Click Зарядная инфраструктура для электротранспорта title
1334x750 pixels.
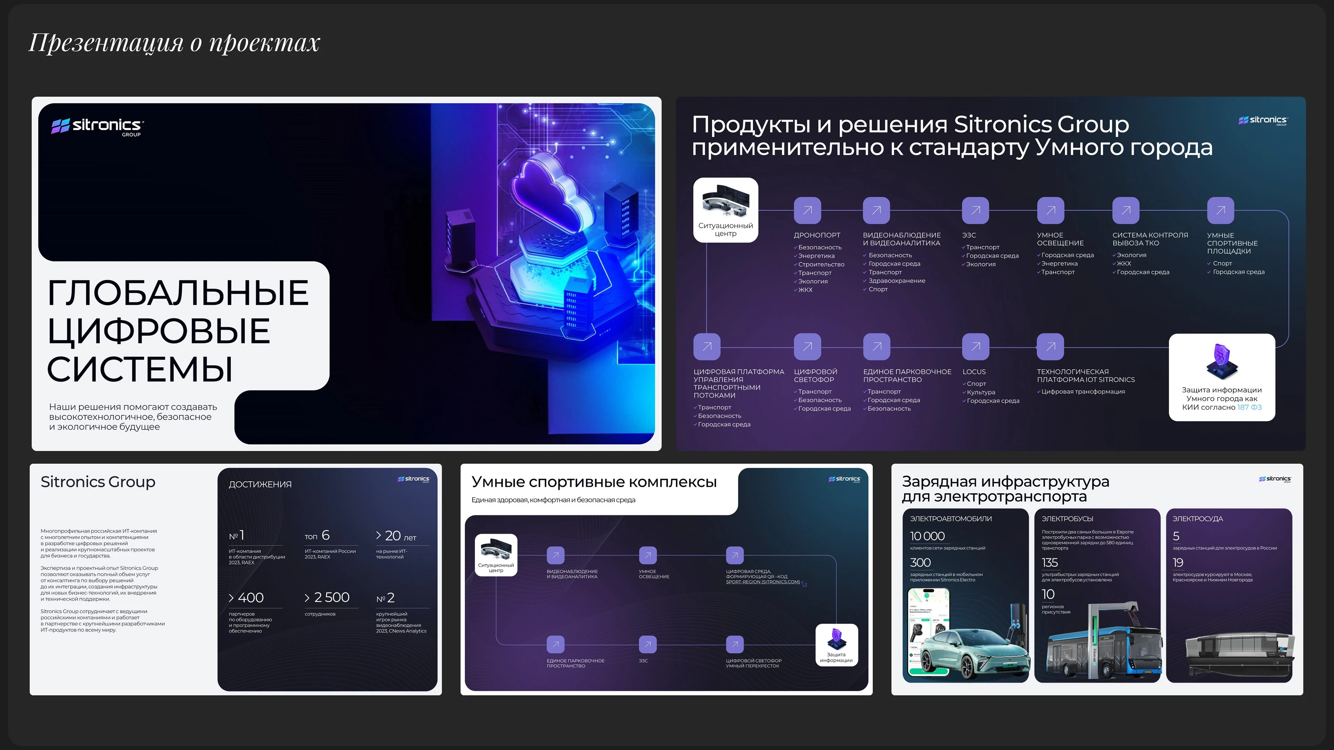click(1005, 489)
